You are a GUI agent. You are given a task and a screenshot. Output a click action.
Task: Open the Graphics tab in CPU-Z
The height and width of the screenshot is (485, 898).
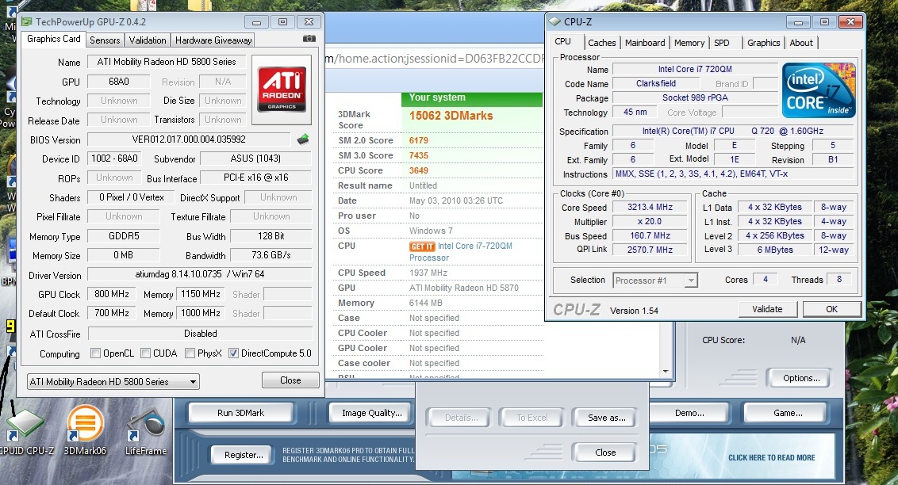(x=763, y=43)
